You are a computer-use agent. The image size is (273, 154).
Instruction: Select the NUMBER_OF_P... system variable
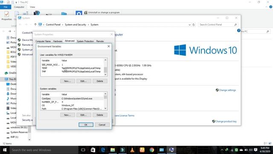(72, 102)
